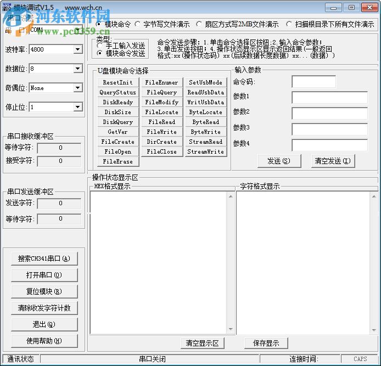This screenshot has height=366, width=381.
Task: Click the DiskQuery command button
Action: point(118,122)
